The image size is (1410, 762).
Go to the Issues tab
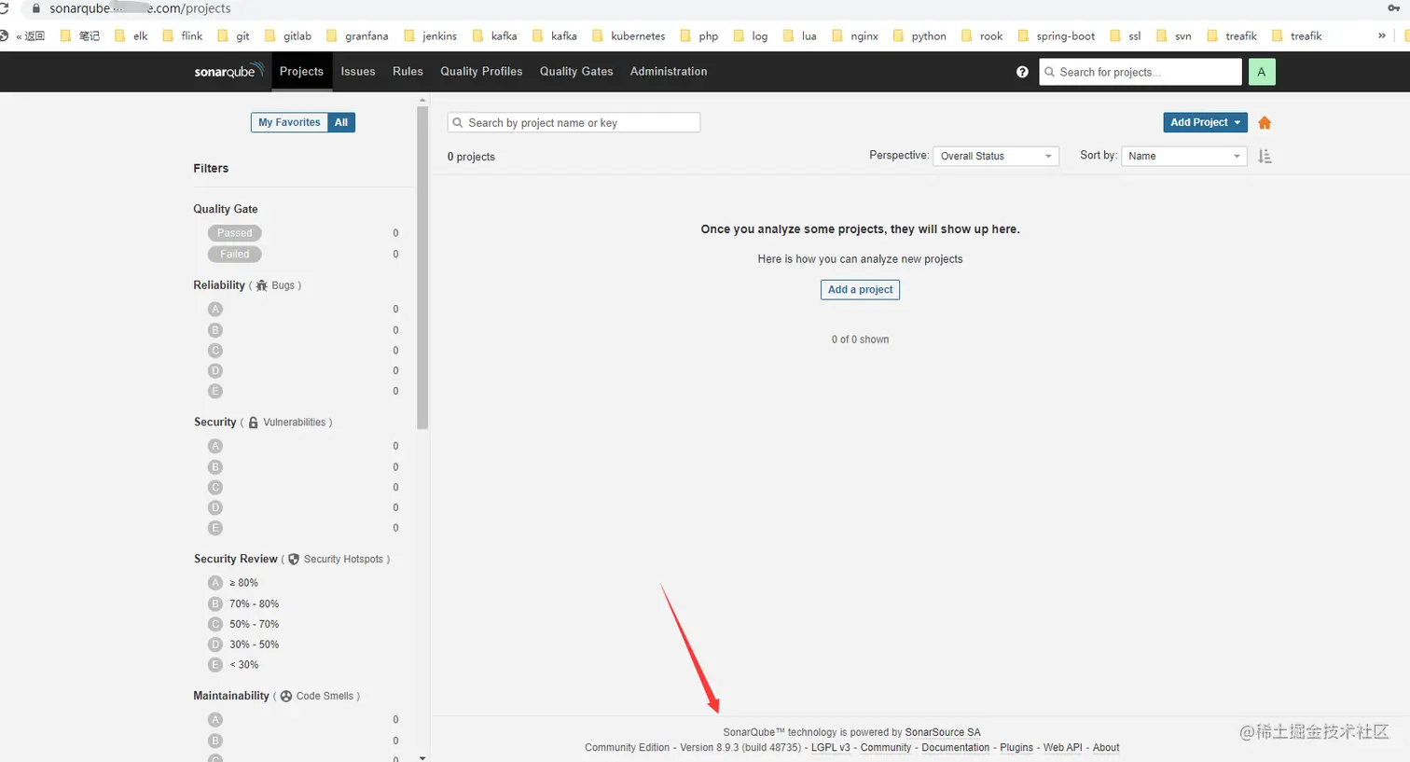tap(358, 72)
